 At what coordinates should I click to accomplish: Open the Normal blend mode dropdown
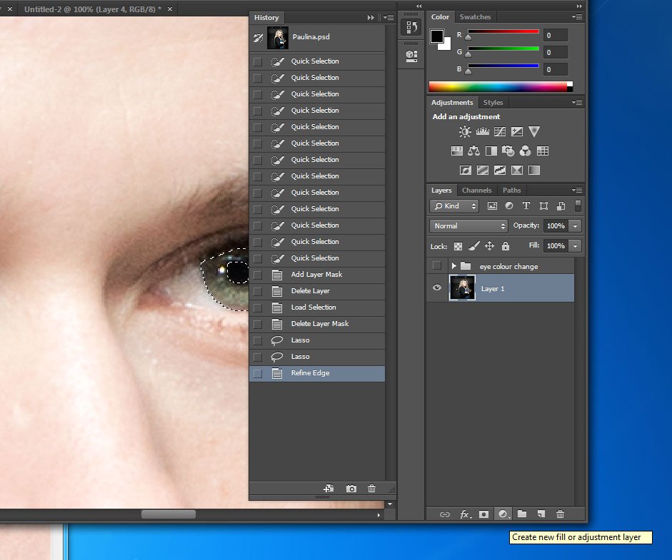click(x=468, y=225)
